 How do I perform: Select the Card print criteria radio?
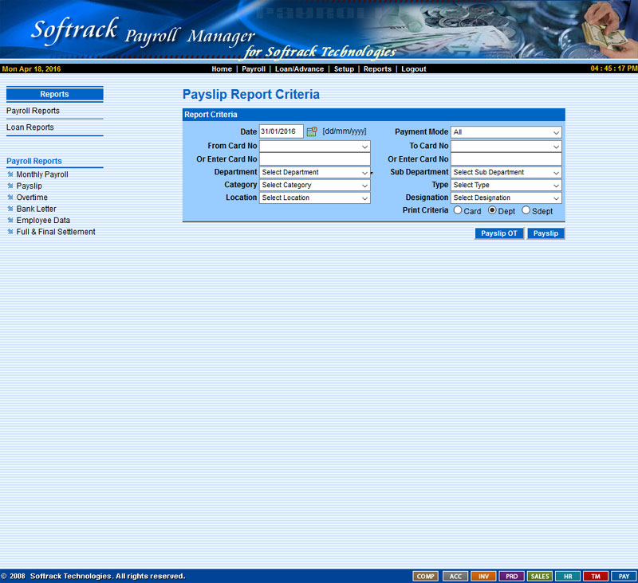[458, 211]
